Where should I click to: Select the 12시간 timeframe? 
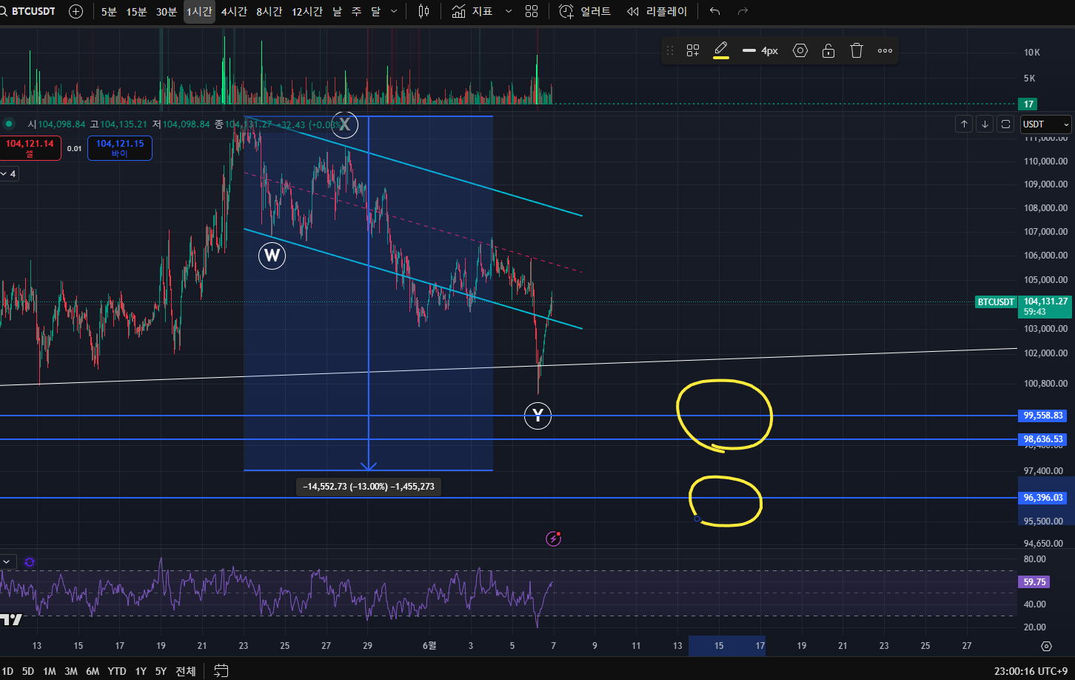tap(307, 11)
